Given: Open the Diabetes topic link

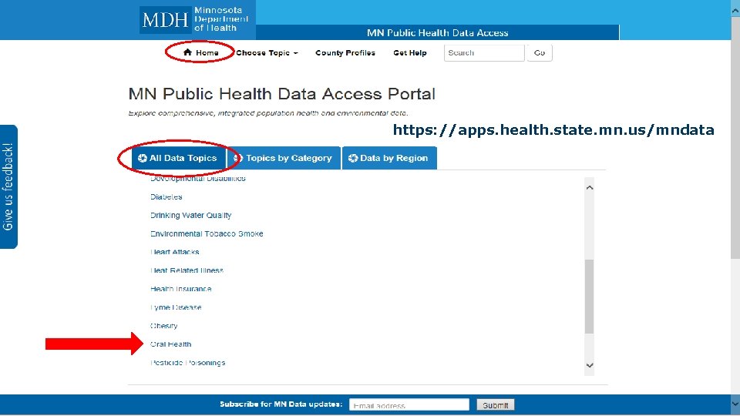Looking at the screenshot, I should pos(166,196).
